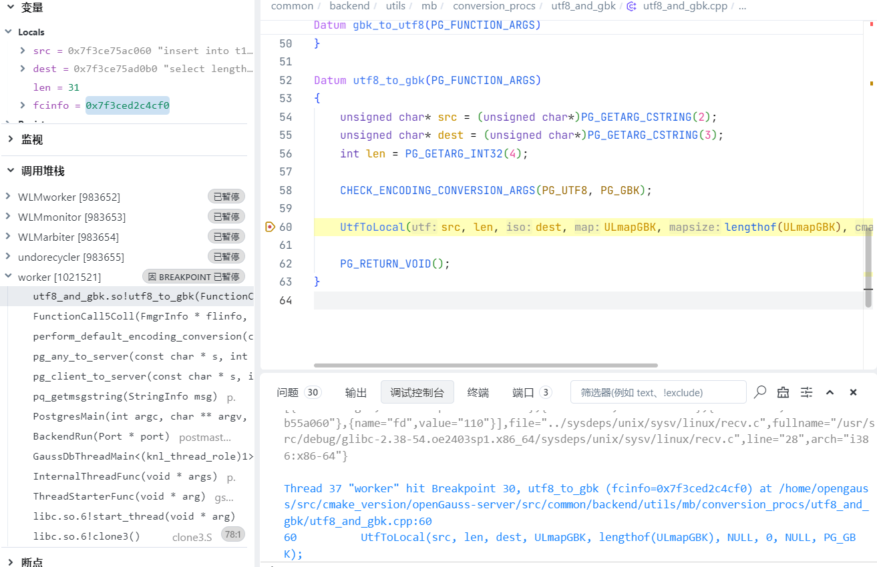Screen dimensions: 877x567
Task: Maximize the panel with the up chevron
Action: (x=830, y=392)
